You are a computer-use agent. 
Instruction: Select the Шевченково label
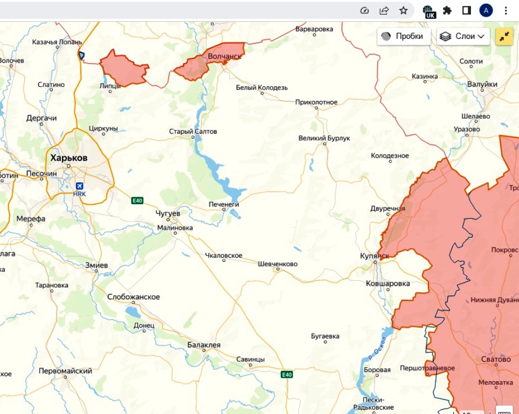point(278,264)
